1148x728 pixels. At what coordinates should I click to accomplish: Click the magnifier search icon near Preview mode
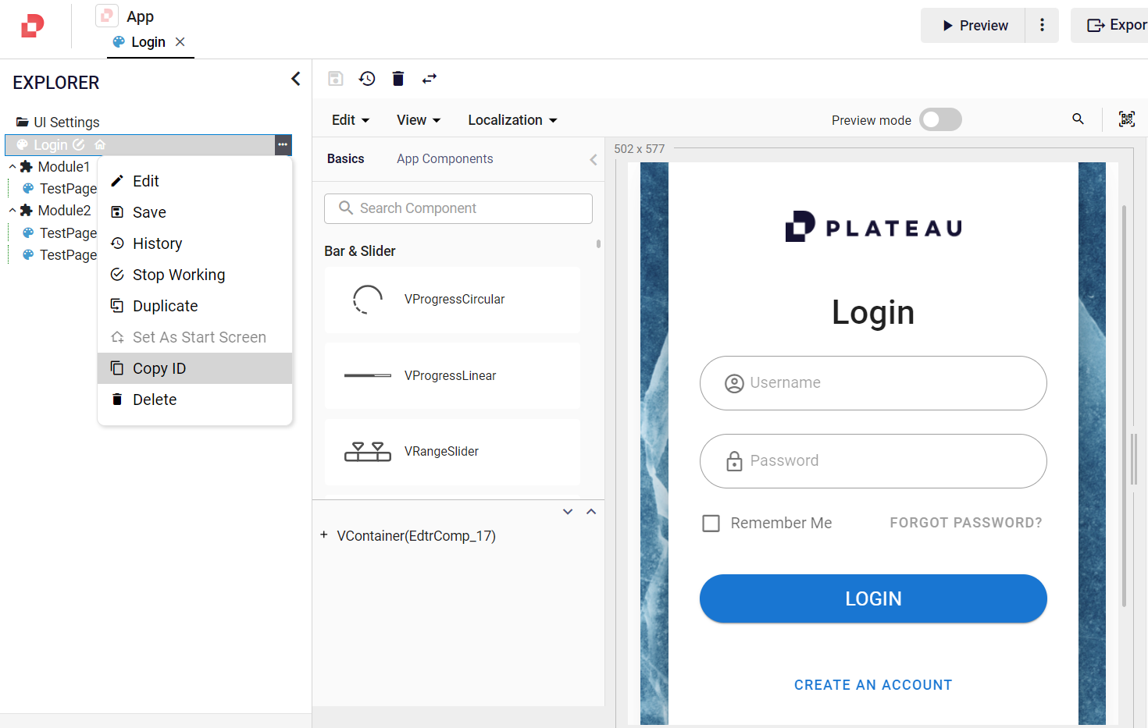coord(1078,119)
